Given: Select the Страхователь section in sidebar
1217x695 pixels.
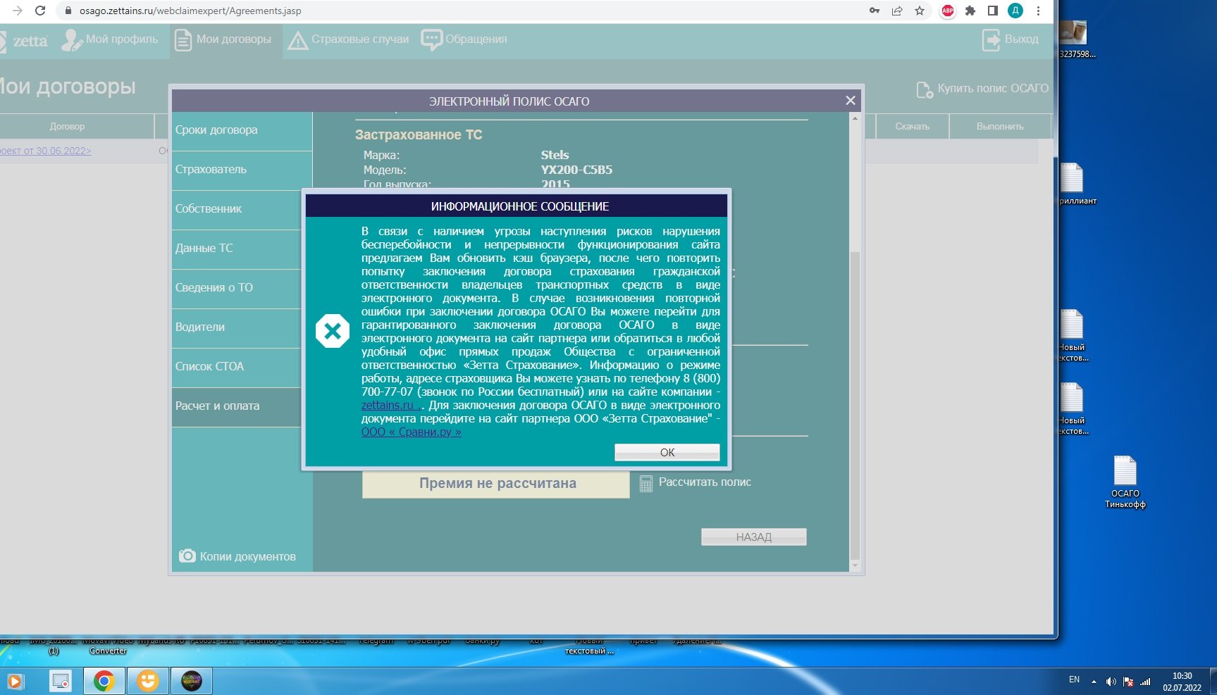Looking at the screenshot, I should [211, 170].
